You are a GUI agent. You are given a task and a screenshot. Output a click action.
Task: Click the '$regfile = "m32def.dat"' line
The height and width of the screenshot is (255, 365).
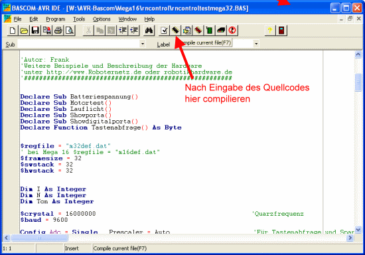(x=66, y=146)
